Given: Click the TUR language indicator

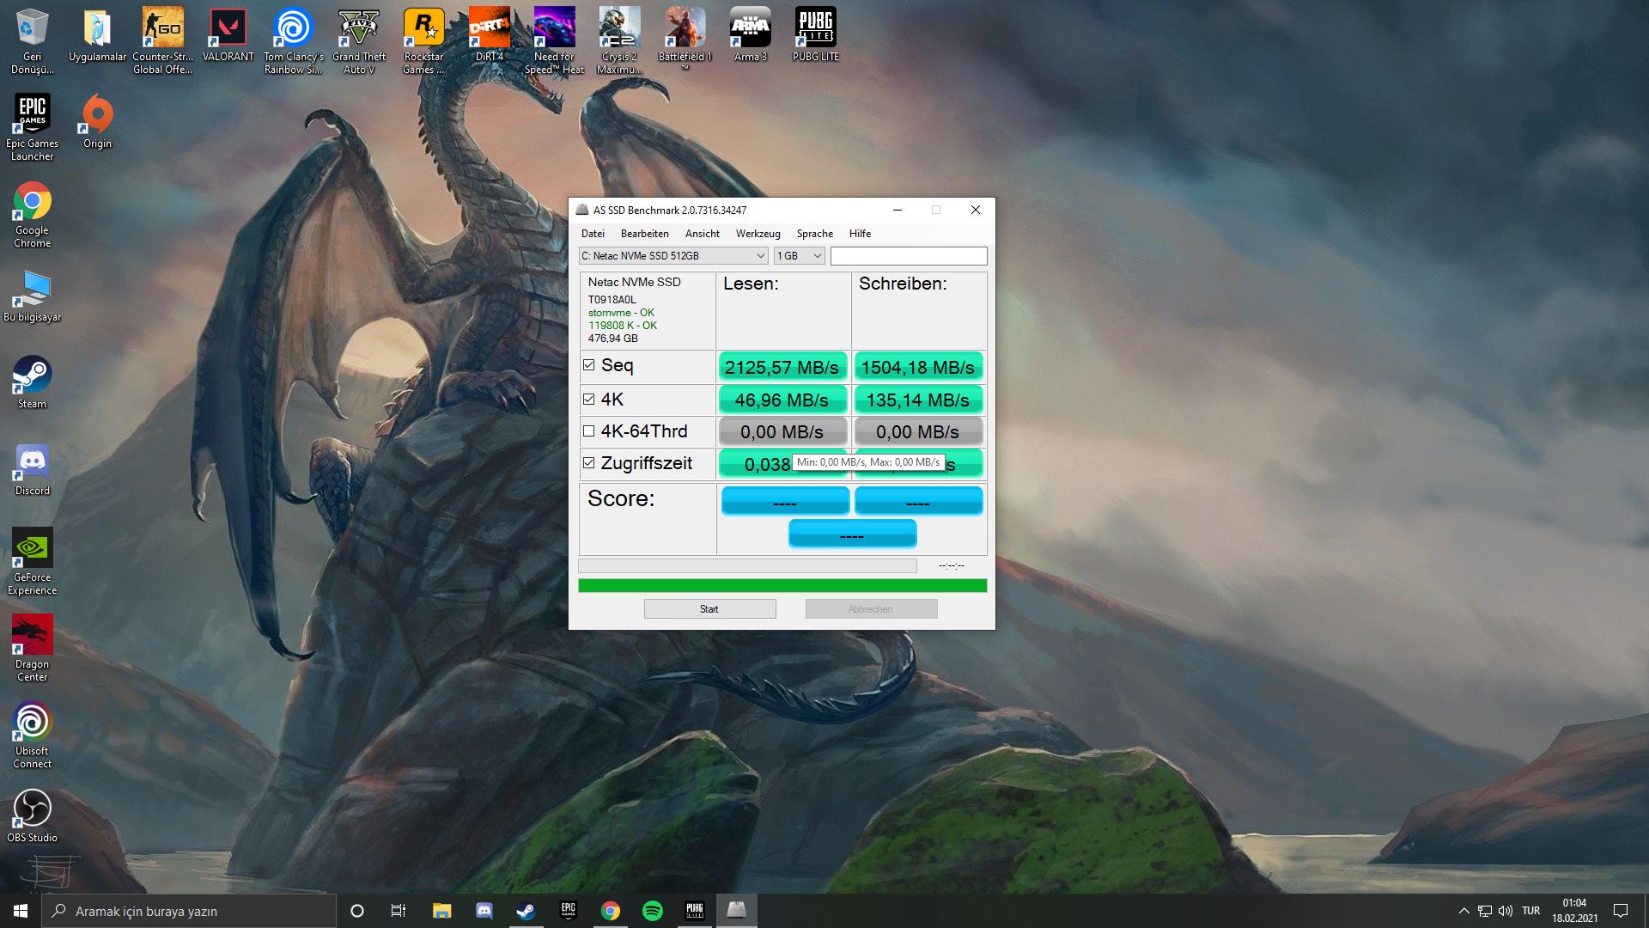Looking at the screenshot, I should pyautogui.click(x=1530, y=911).
